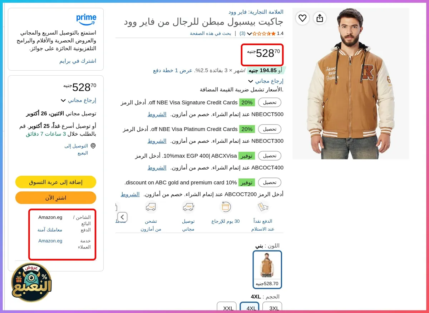The width and height of the screenshot is (429, 313).
Task: Click the 528.70 price in buy box
Action: 80,87
